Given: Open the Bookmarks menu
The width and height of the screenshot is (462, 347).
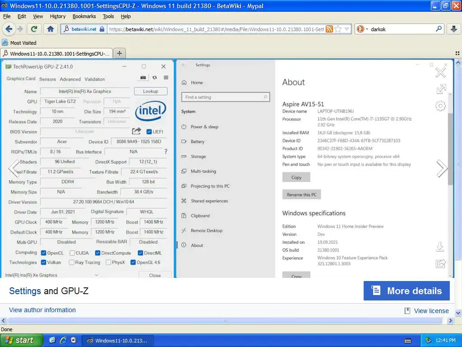Looking at the screenshot, I should tap(84, 16).
